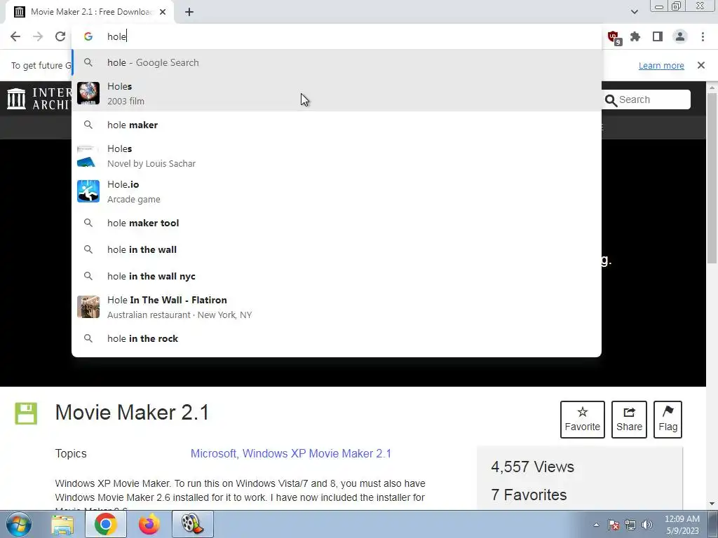Select the 'hole in the wall' suggestion
The width and height of the screenshot is (718, 538).
[337, 249]
